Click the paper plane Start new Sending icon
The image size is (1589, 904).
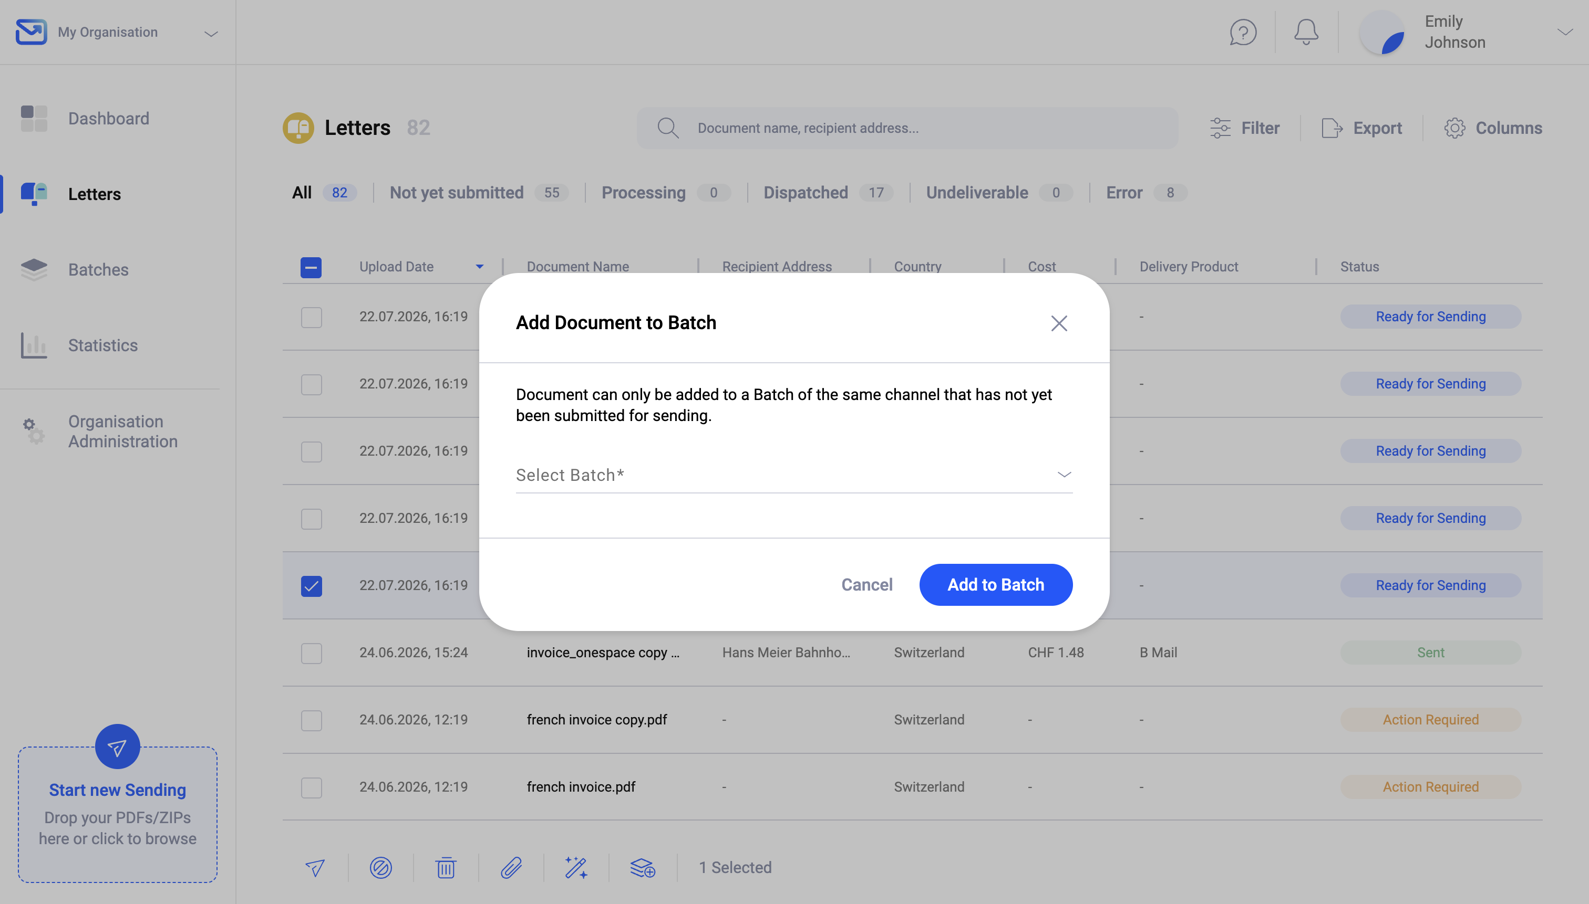[118, 747]
